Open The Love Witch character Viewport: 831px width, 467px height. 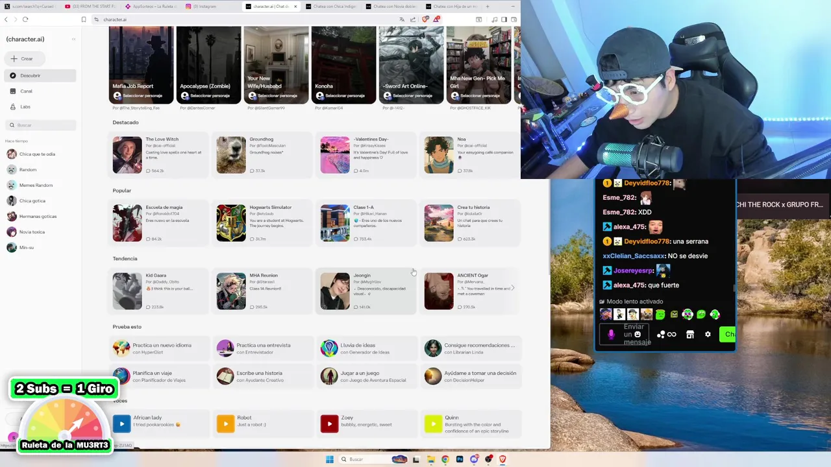click(159, 154)
